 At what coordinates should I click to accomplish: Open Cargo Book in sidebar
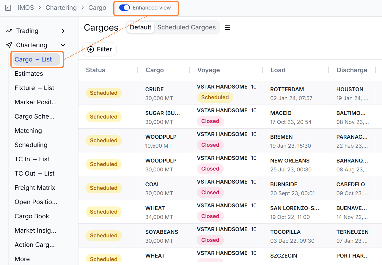(x=32, y=216)
